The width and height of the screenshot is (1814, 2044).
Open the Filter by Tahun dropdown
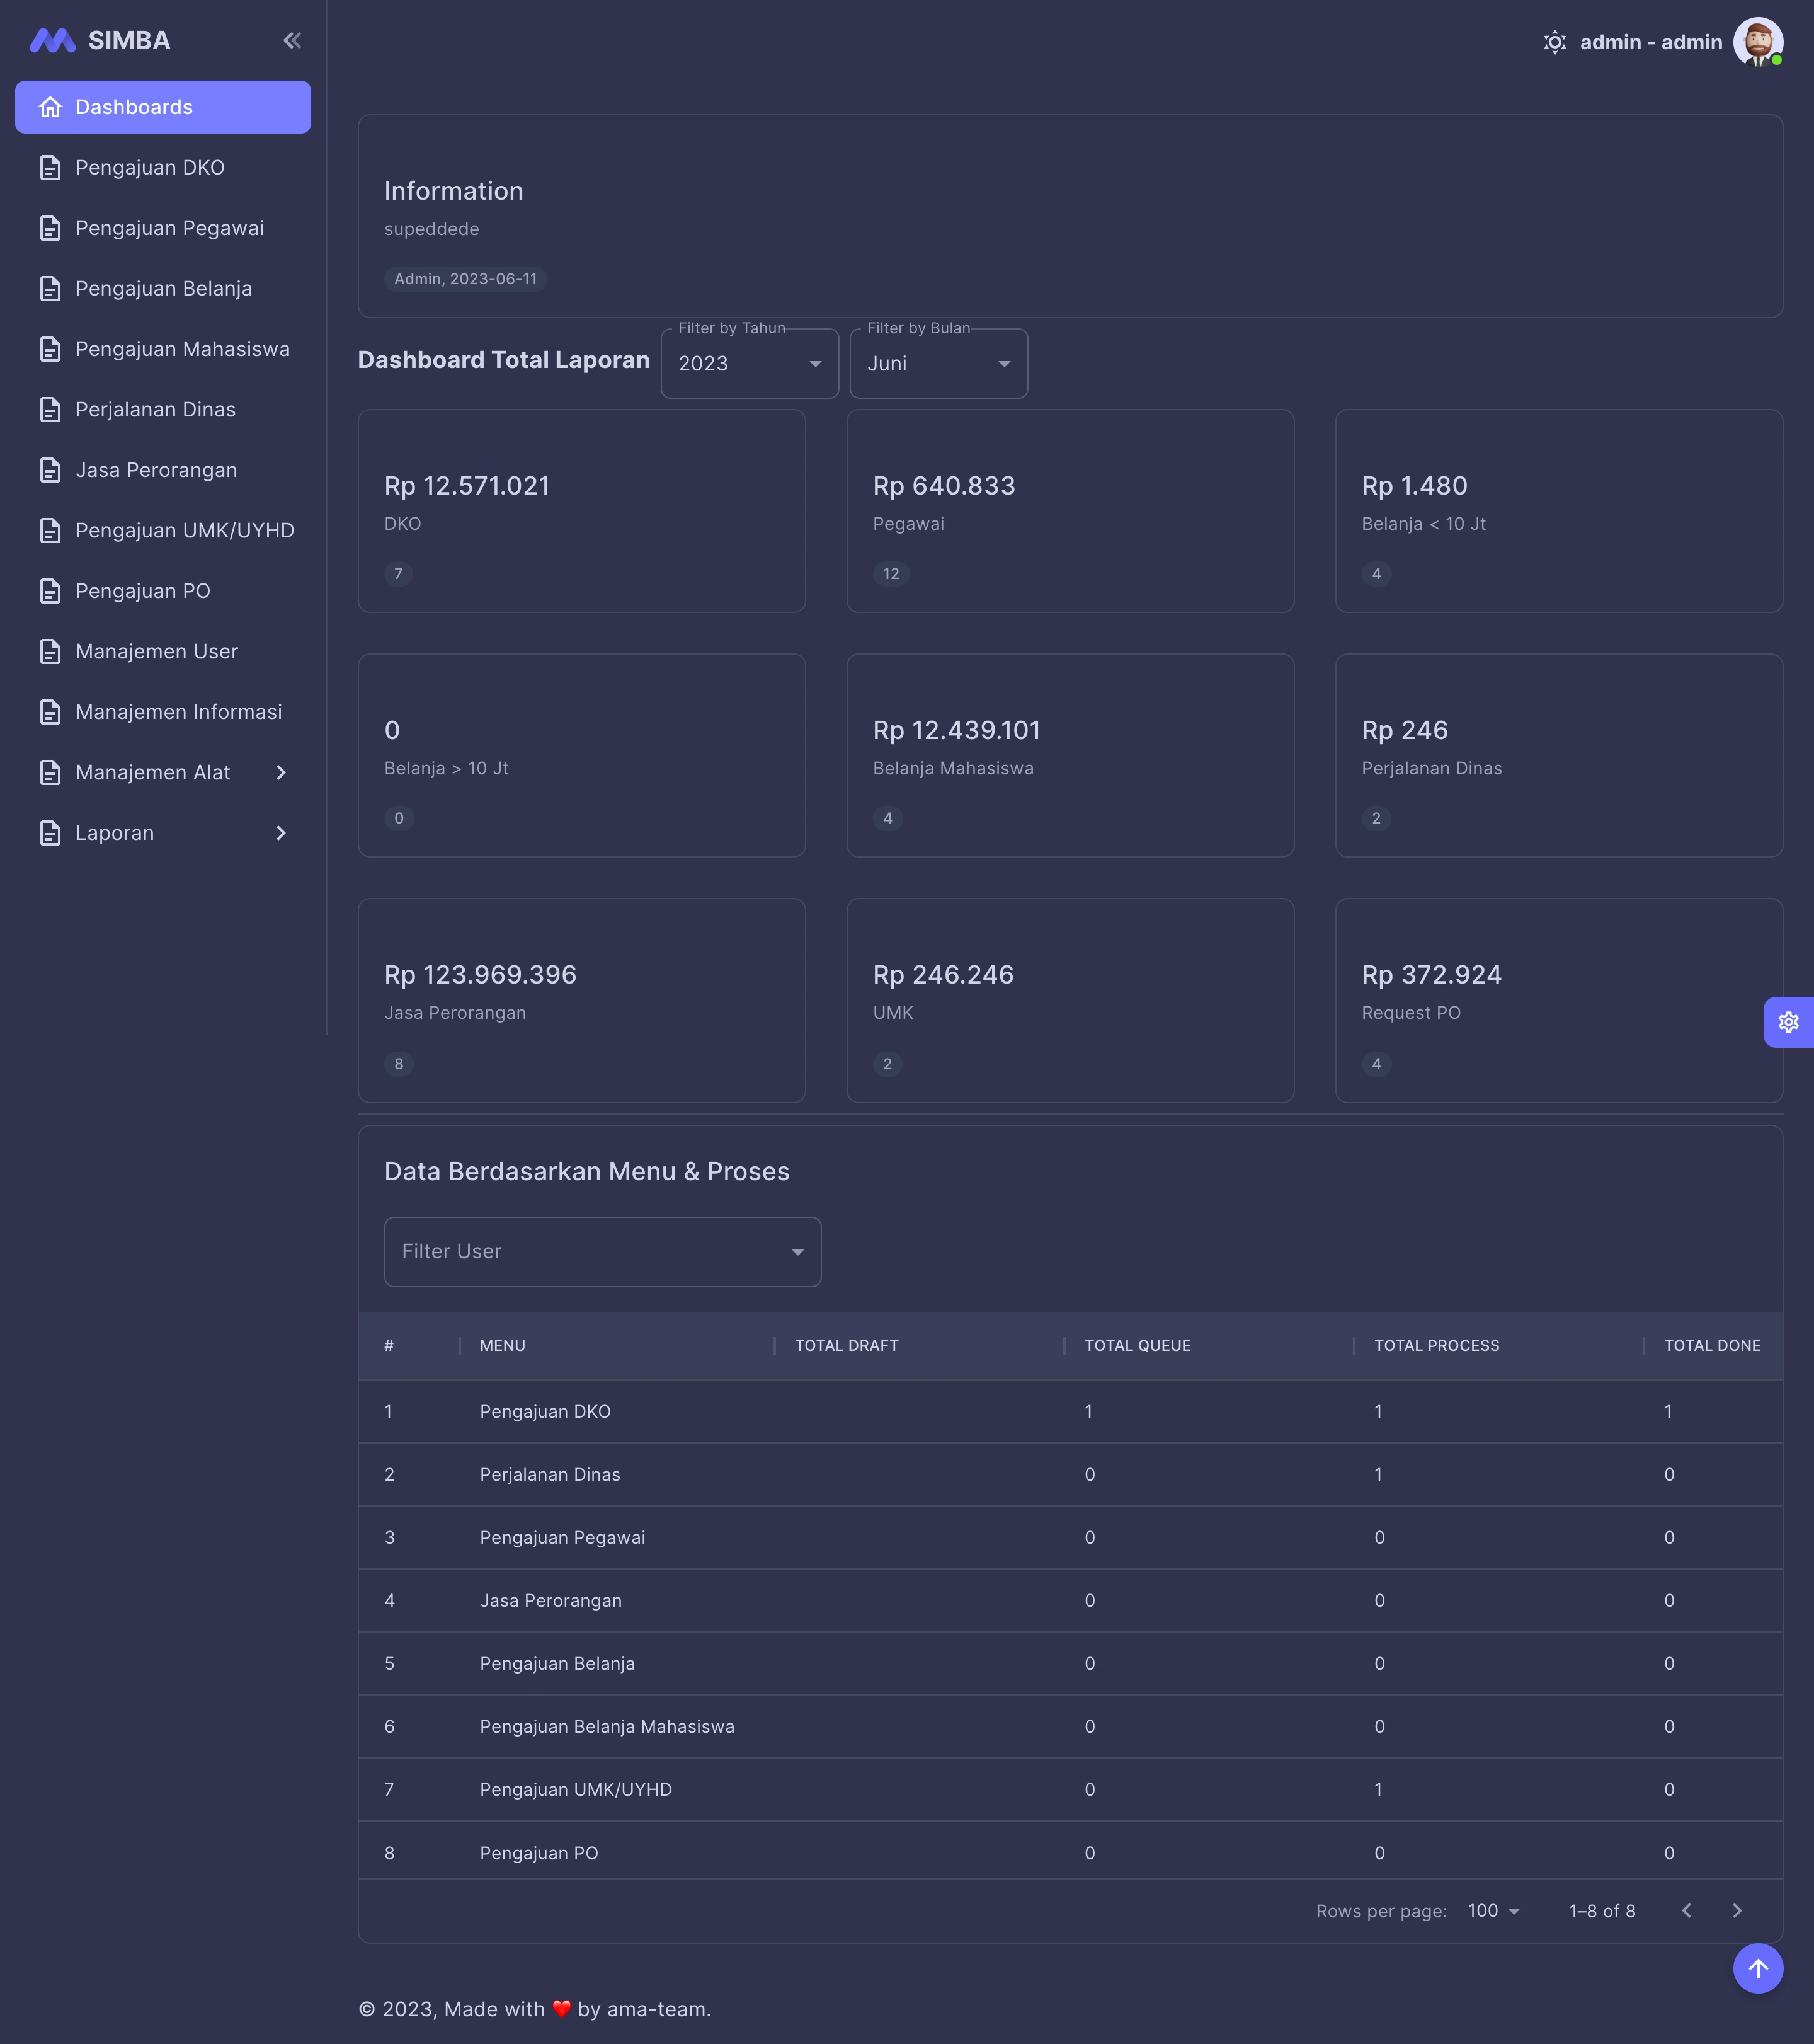tap(748, 364)
